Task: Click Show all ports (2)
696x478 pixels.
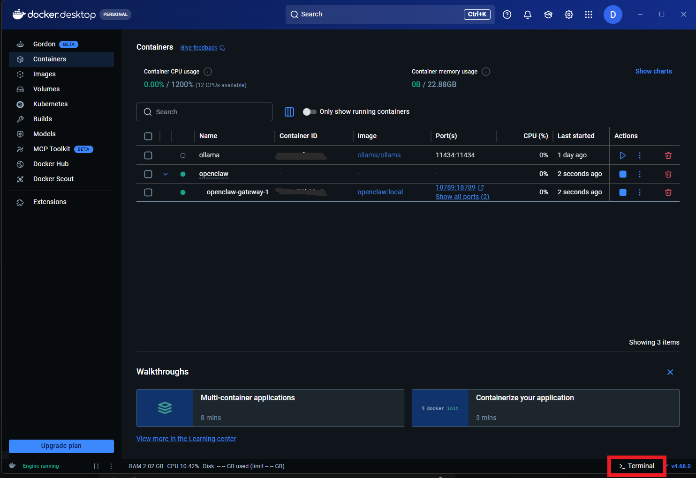Action: click(x=462, y=197)
